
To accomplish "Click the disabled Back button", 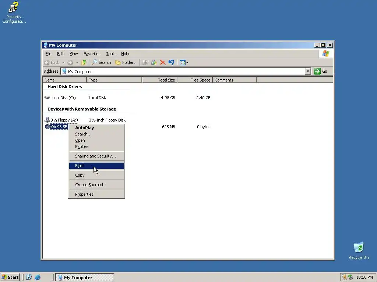I will click(x=52, y=62).
